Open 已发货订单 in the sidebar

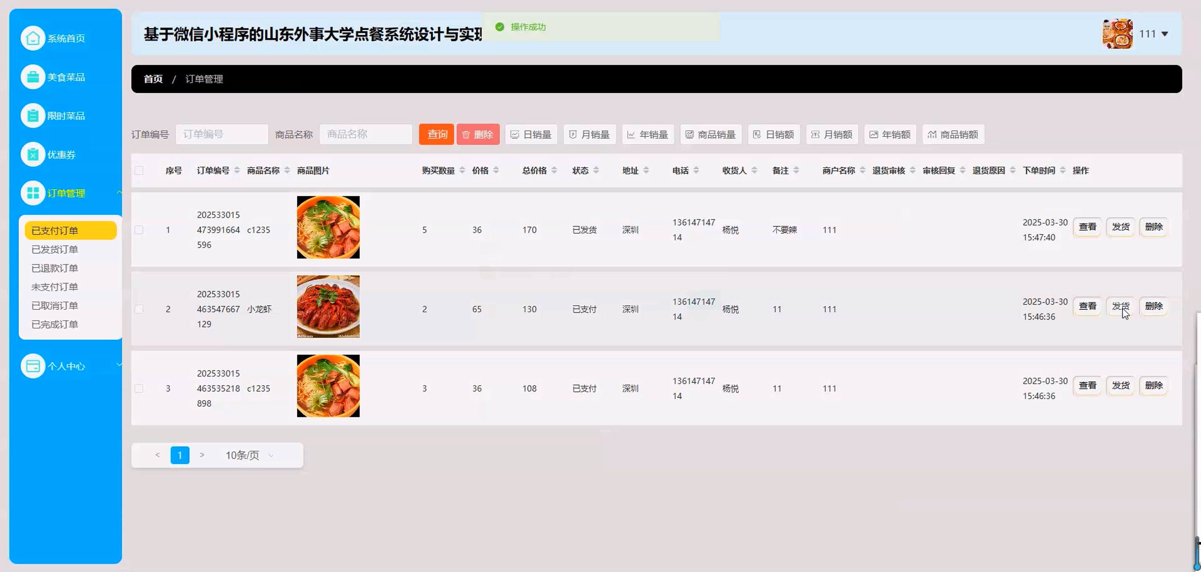pos(54,250)
